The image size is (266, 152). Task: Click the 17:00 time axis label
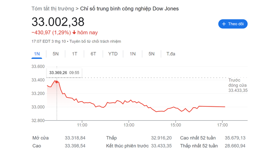coord(222,125)
